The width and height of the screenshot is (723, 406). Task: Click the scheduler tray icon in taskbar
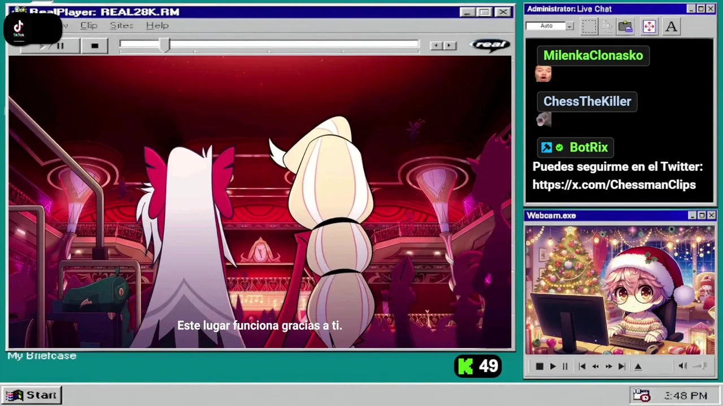641,395
